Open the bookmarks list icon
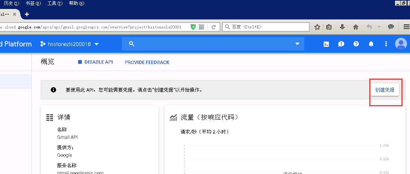The height and width of the screenshot is (174, 410). (329, 27)
